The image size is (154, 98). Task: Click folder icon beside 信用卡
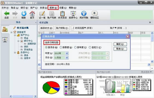22,58
